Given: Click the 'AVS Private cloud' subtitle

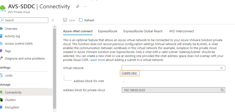Looking at the screenshot, I should coord(19,12).
